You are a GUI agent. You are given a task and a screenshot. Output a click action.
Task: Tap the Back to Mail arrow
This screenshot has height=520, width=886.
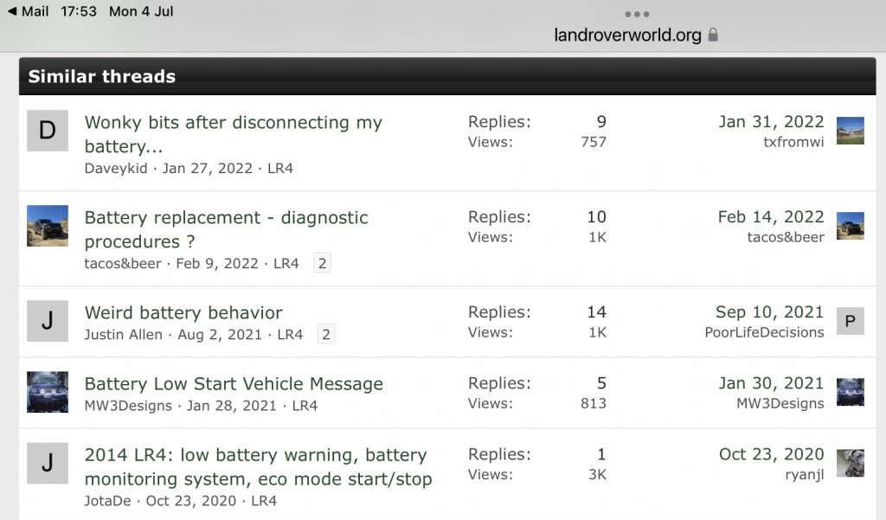pos(28,11)
